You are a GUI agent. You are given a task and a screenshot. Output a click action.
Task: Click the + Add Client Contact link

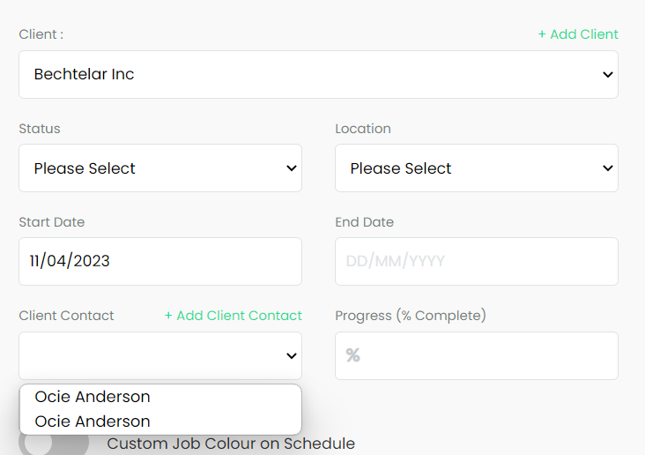point(234,316)
